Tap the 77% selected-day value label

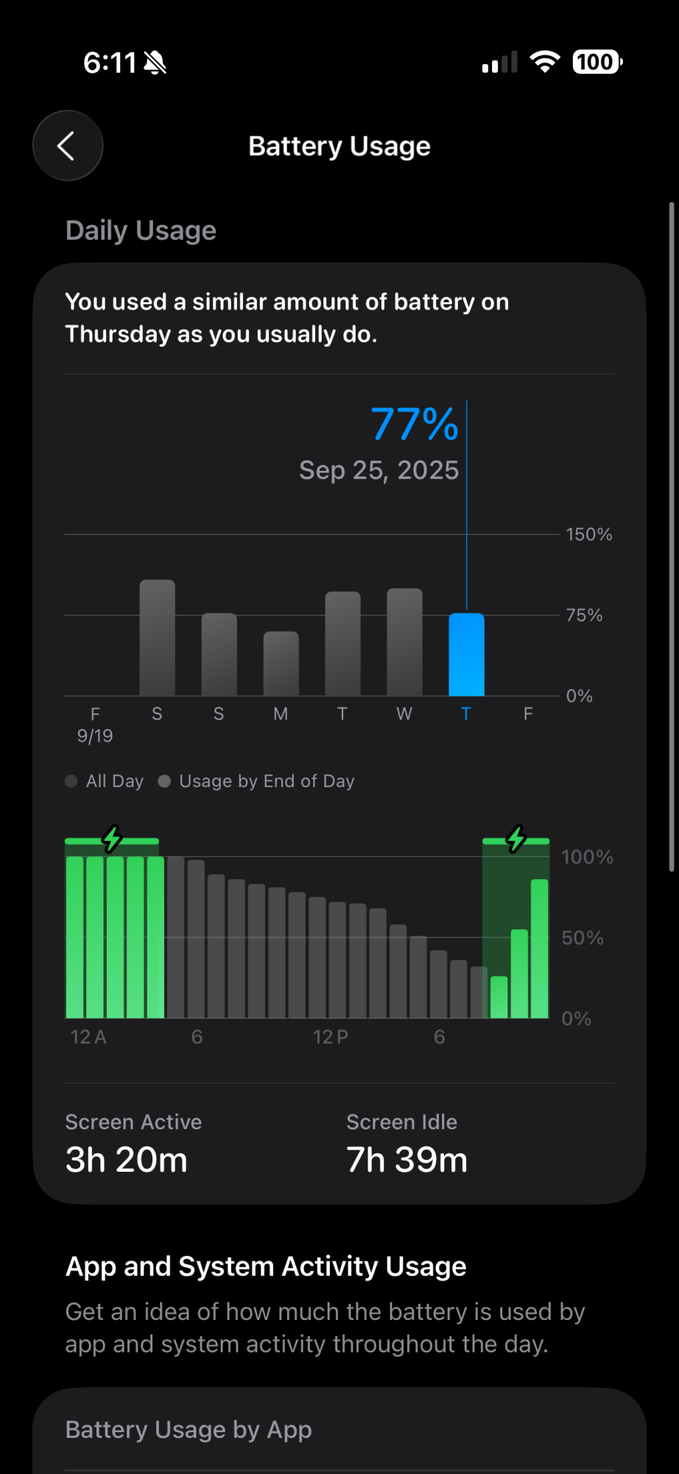[x=415, y=424]
